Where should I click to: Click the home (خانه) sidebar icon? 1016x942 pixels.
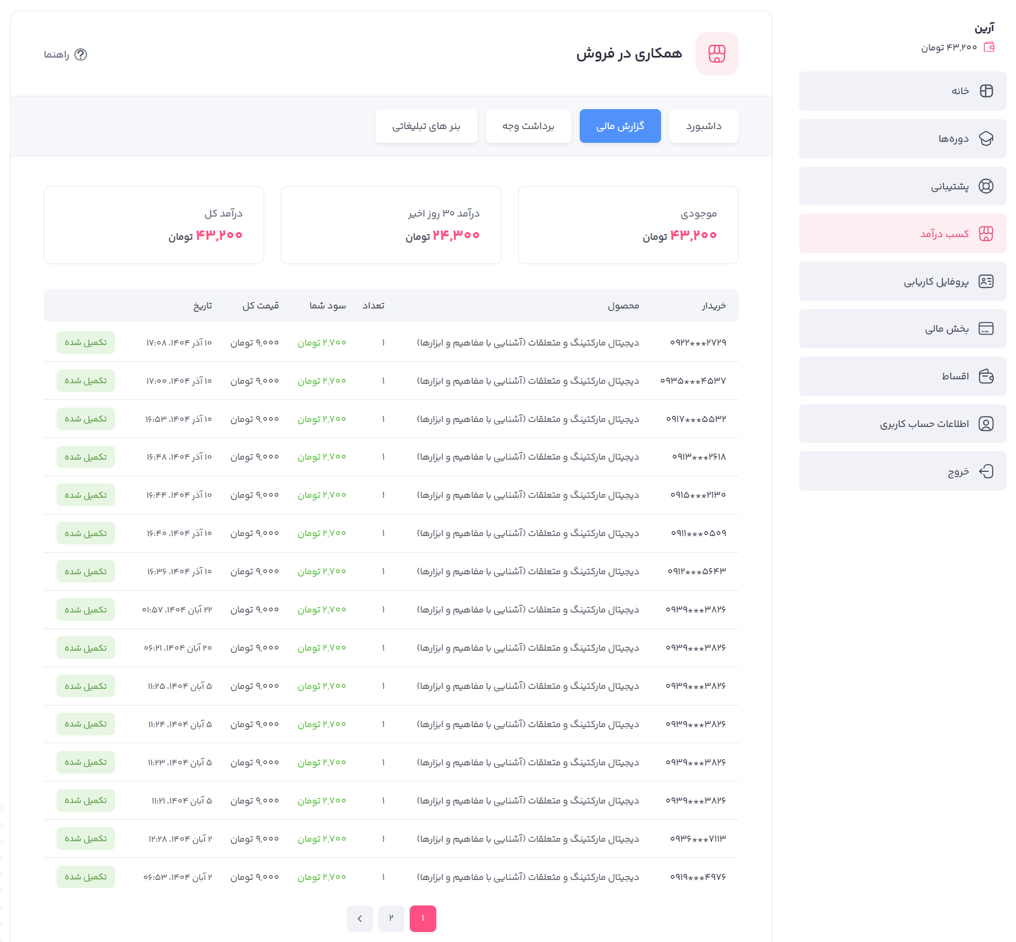[986, 91]
